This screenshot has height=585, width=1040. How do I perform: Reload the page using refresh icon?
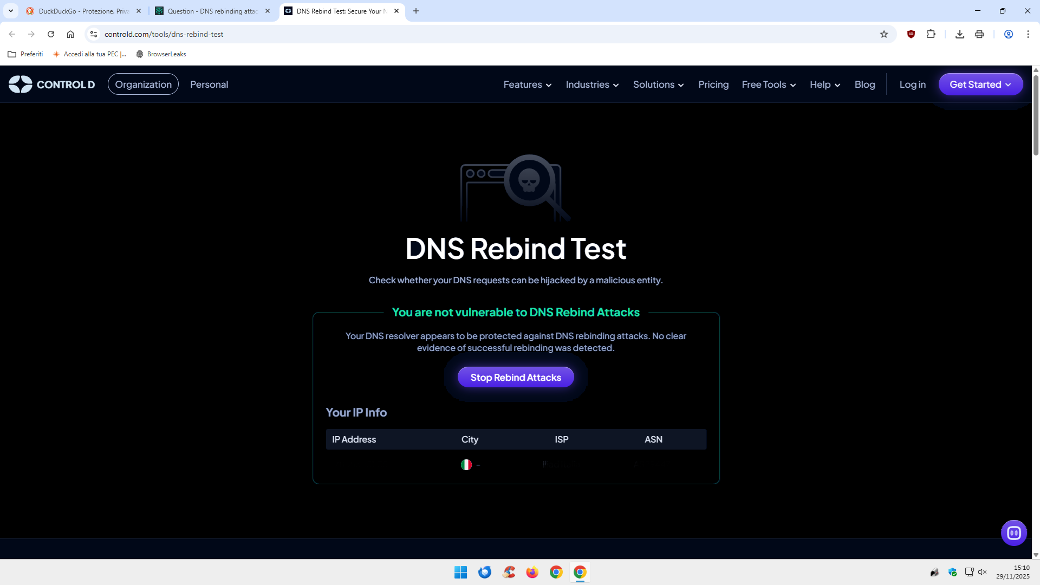tap(51, 34)
